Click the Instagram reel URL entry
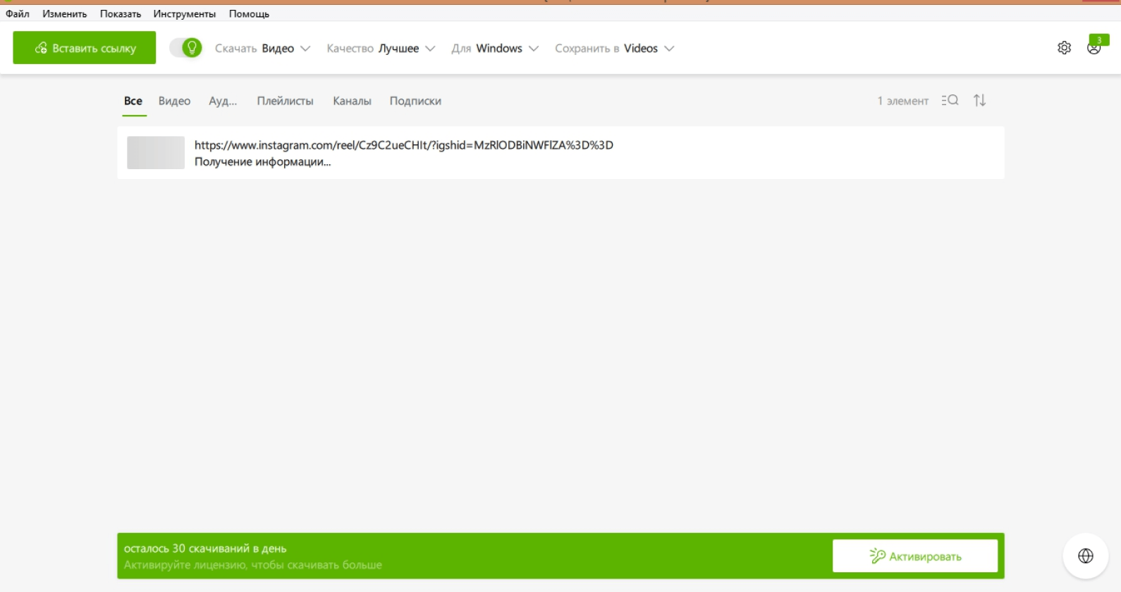Viewport: 1121px width, 592px height. pyautogui.click(x=403, y=145)
